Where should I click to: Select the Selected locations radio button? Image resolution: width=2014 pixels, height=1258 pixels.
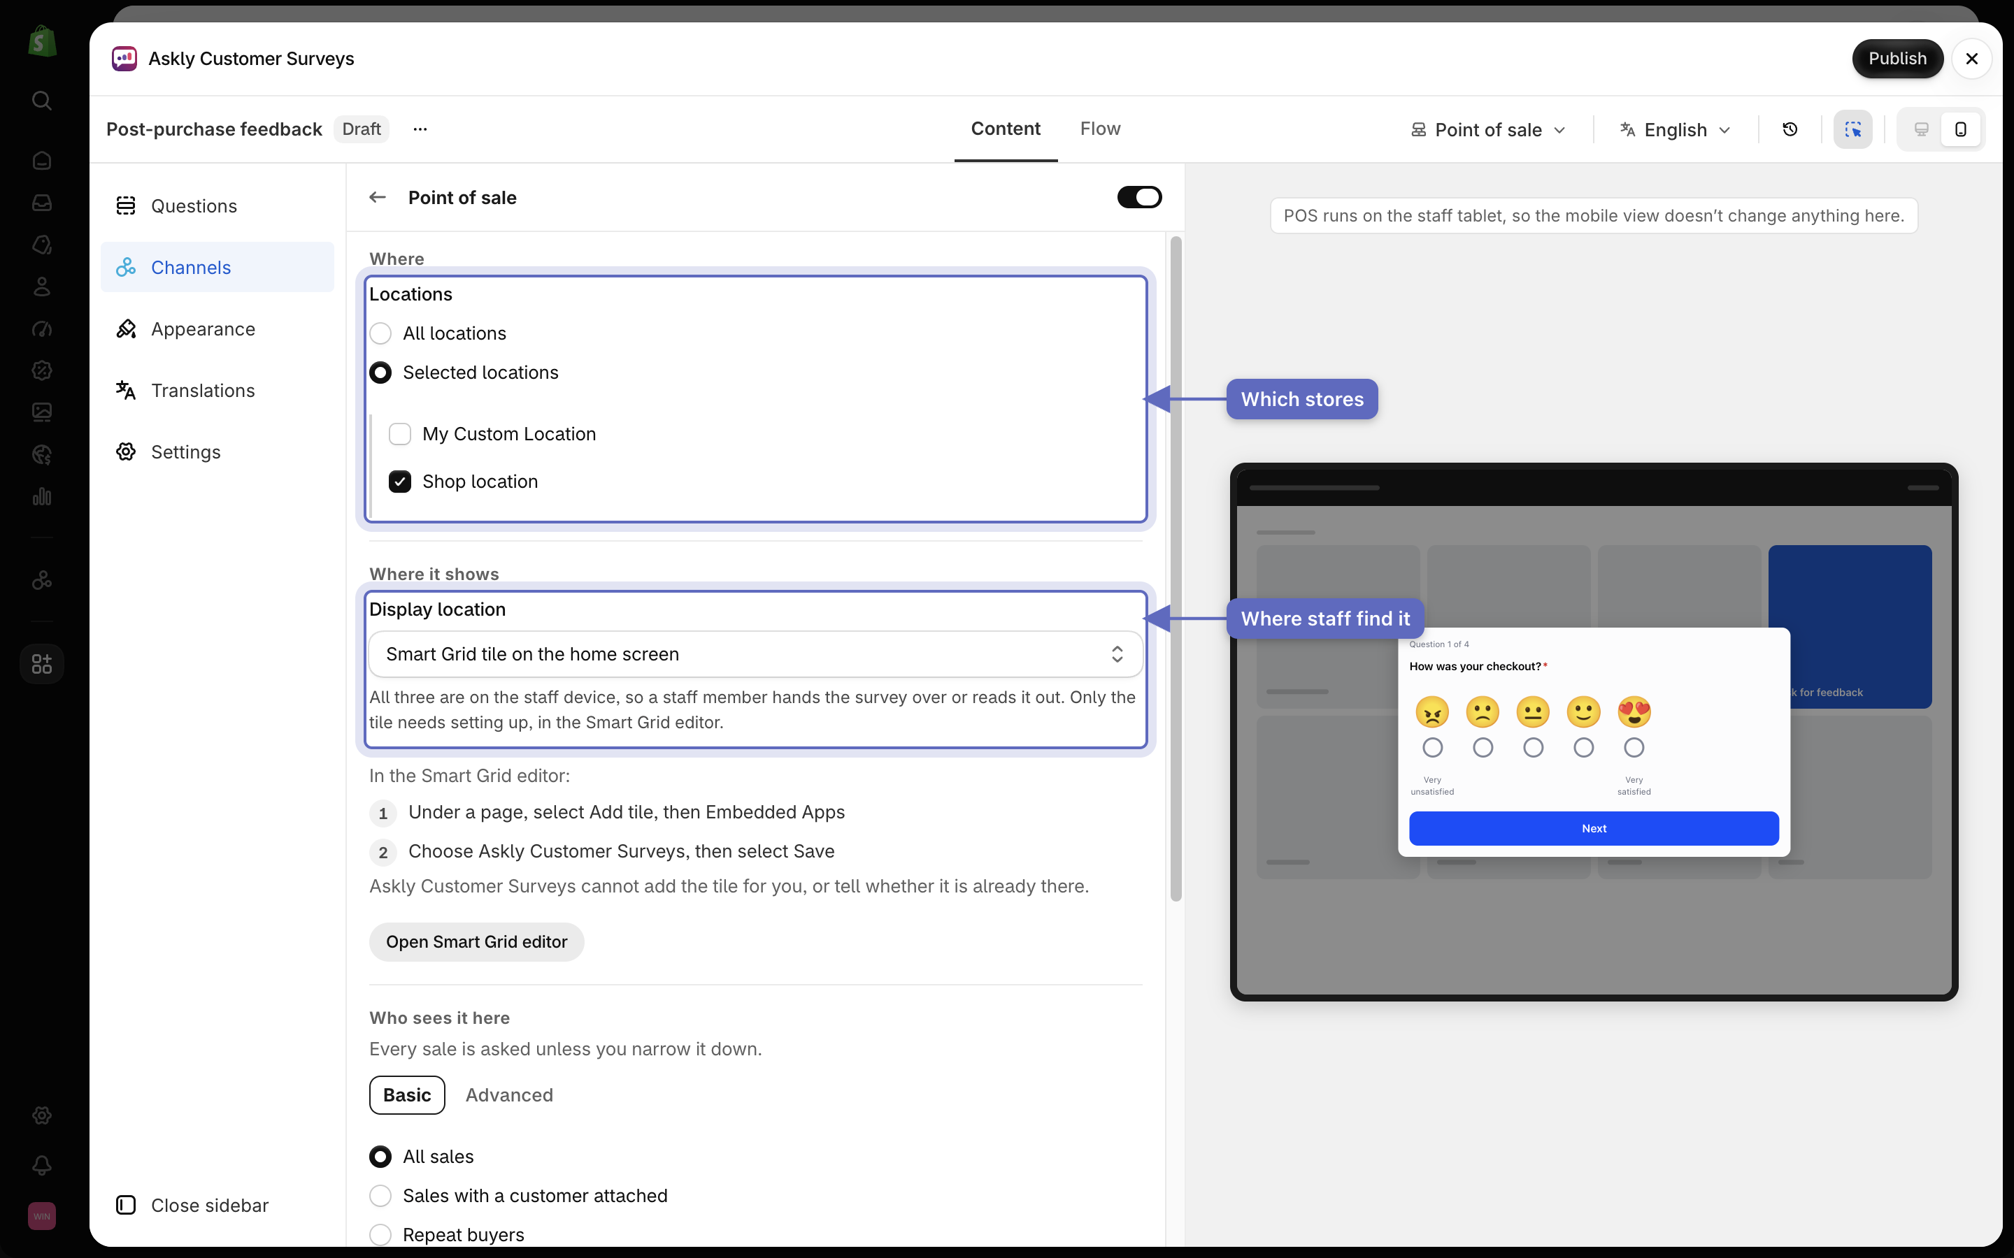pyautogui.click(x=380, y=373)
